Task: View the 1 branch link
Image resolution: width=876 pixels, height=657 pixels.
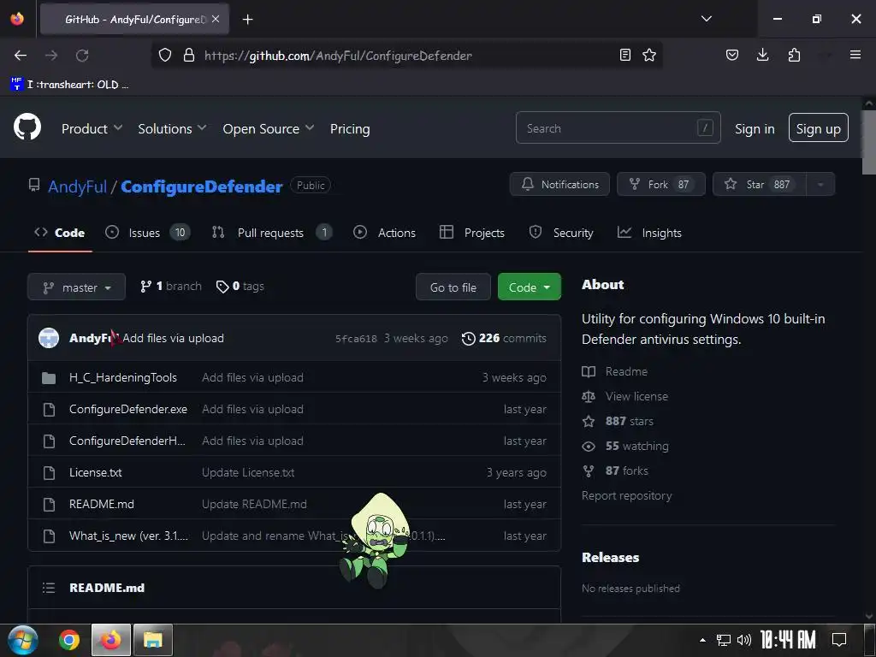Action: click(x=171, y=287)
